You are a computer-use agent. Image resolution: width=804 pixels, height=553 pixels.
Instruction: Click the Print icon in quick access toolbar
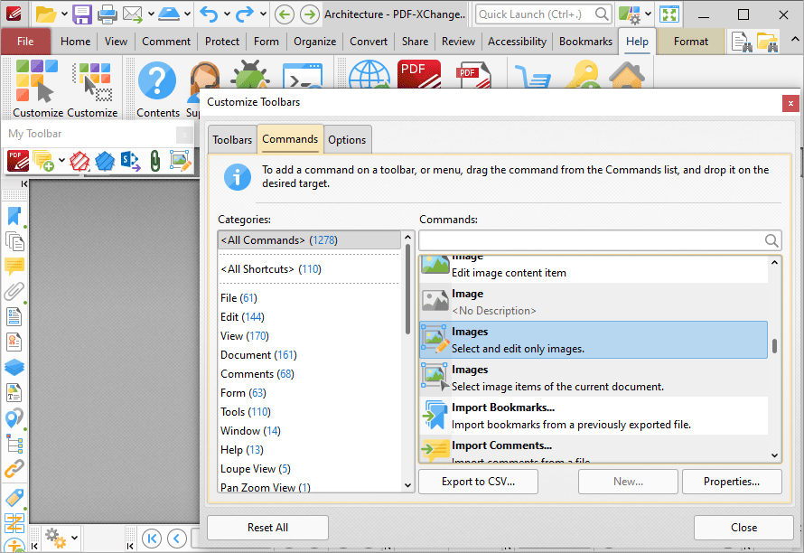108,13
